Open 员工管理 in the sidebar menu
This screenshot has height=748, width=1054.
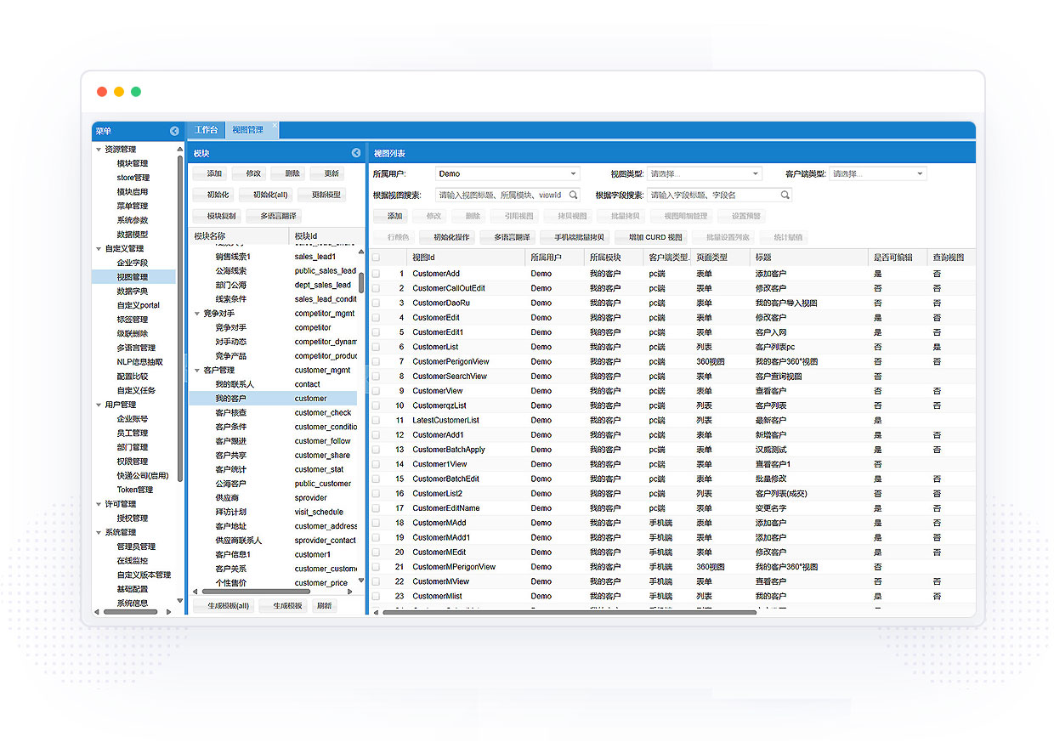point(132,433)
